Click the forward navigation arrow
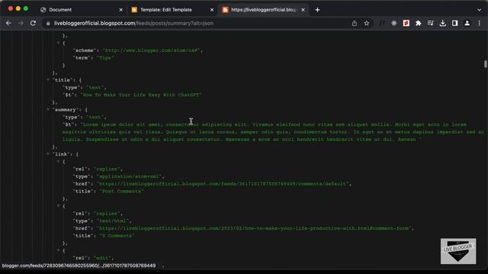 tap(21, 24)
